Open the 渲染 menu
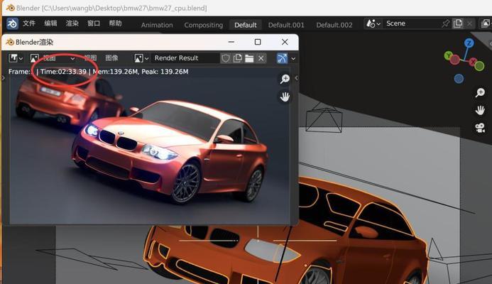This screenshot has height=284, width=492. click(72, 23)
